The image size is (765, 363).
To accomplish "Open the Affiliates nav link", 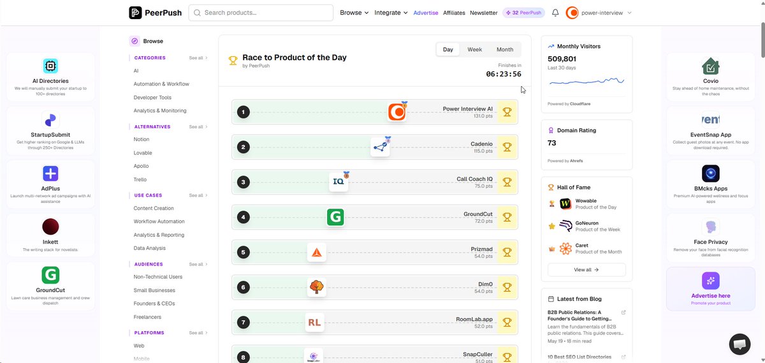I will tap(454, 13).
